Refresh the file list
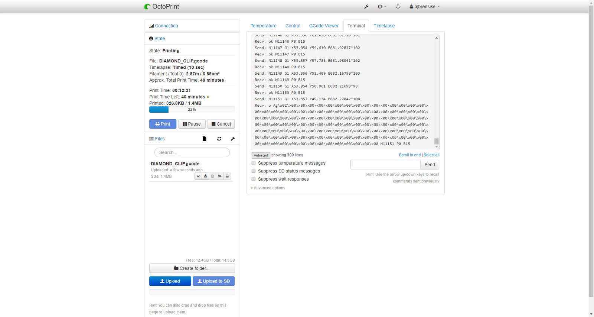Viewport: 594px width, 317px height. 219,139
